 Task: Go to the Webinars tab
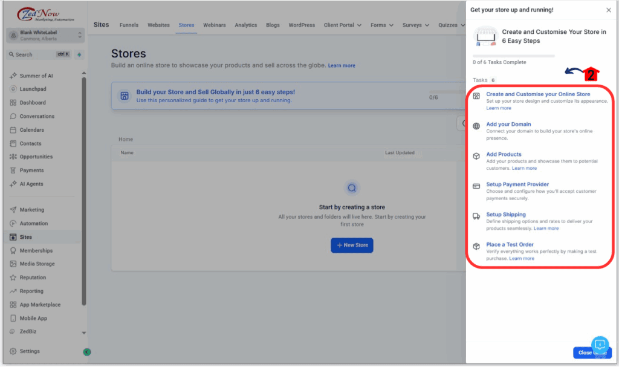pyautogui.click(x=215, y=25)
